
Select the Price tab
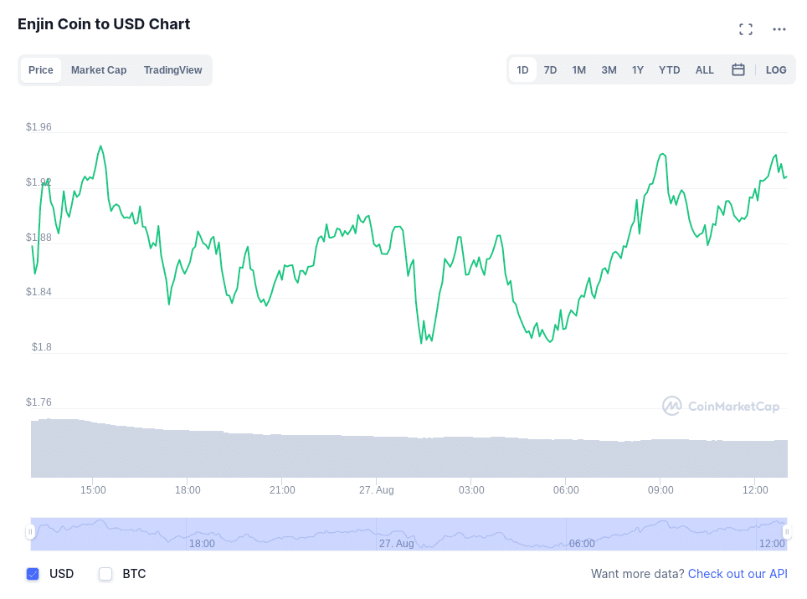click(x=41, y=70)
